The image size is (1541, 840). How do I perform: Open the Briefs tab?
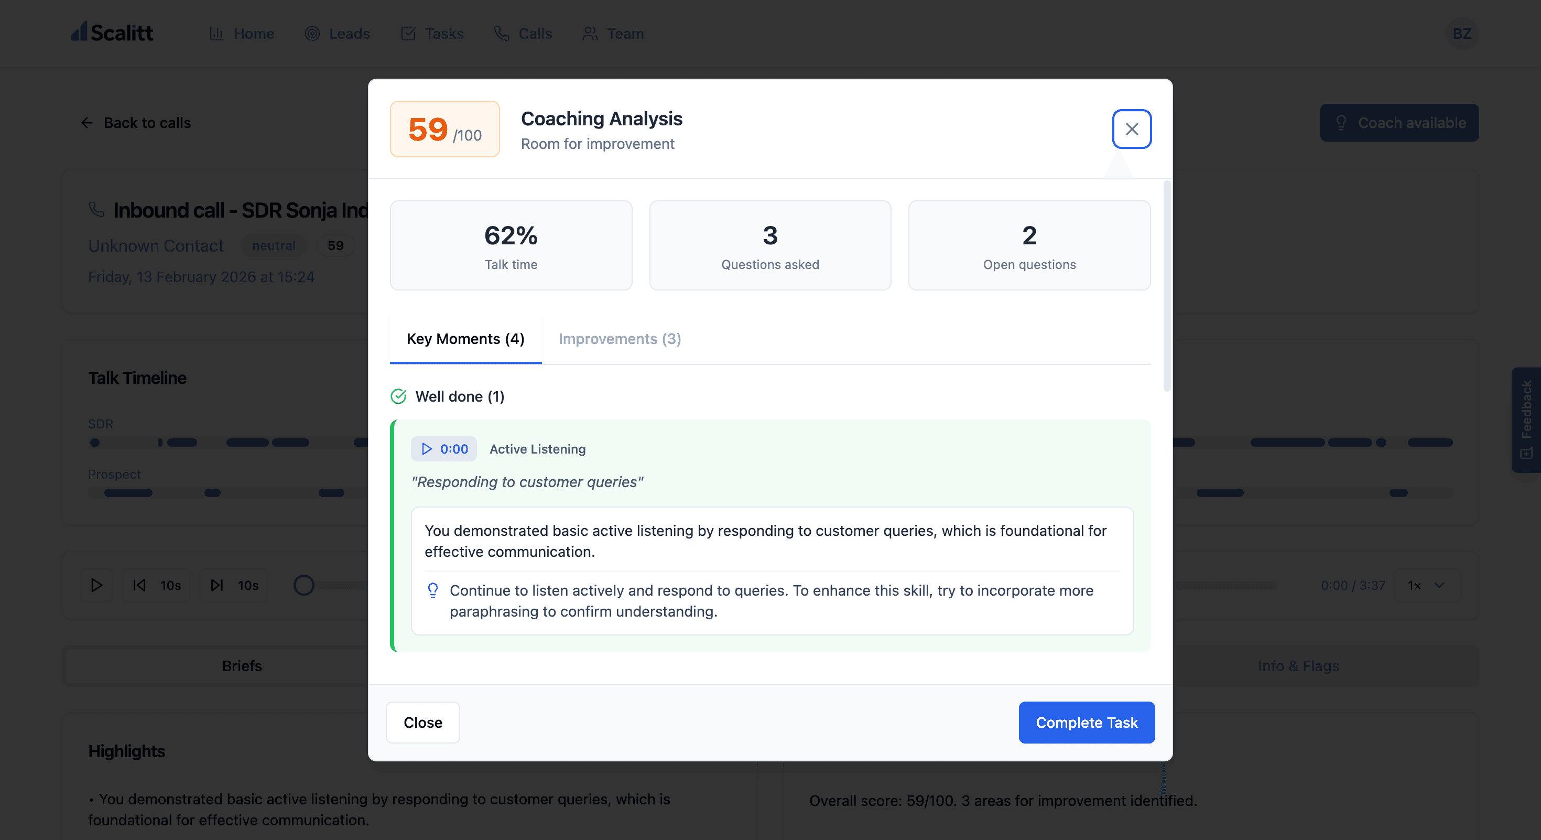pos(241,666)
